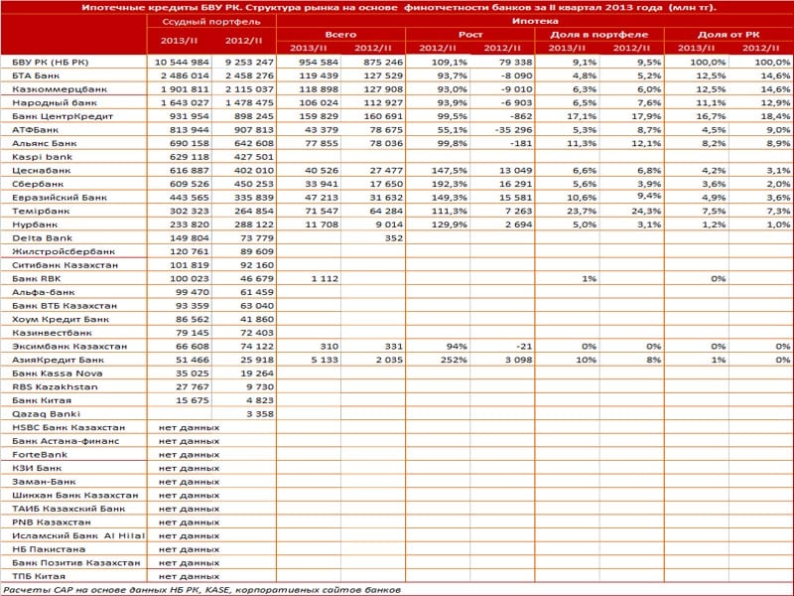Click the 954 584 mortgage total cell
Image resolution: width=794 pixels, height=596 pixels.
point(309,63)
